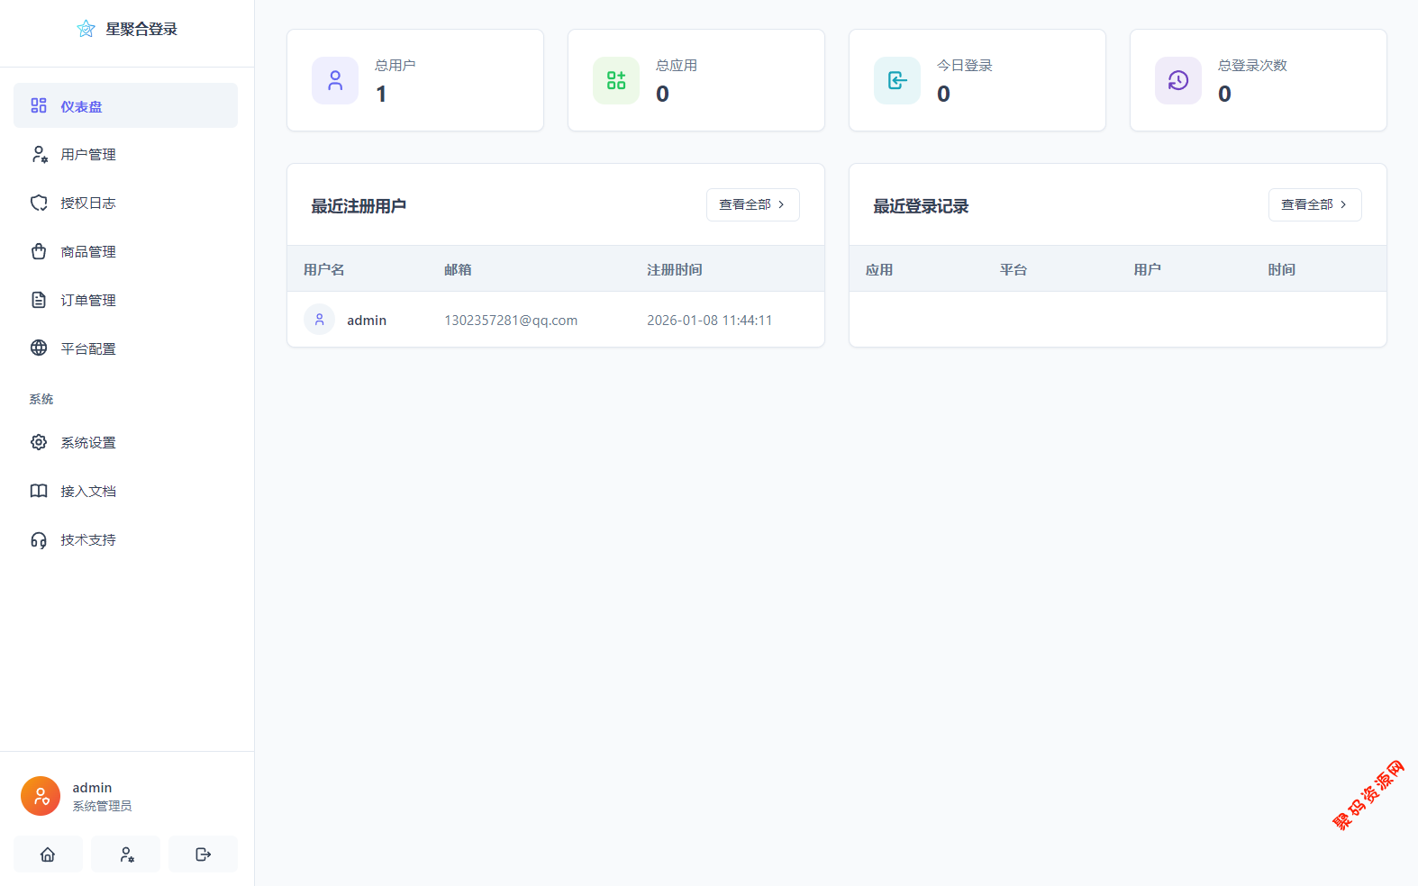The height and width of the screenshot is (886, 1418).
Task: Go to 授权日志 menu item
Action: [x=88, y=203]
